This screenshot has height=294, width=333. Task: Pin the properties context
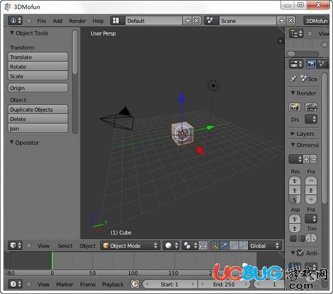coord(293,79)
